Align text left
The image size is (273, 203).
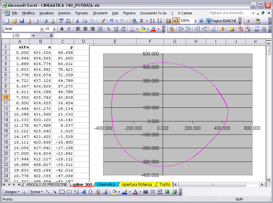tap(78, 29)
